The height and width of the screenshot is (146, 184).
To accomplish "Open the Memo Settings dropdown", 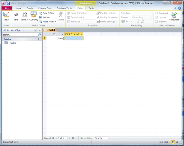I will 107,22.
